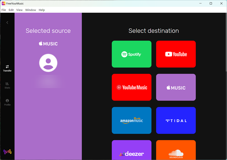227x160 pixels.
Task: Pick Deezer as destination
Action: coord(132,150)
